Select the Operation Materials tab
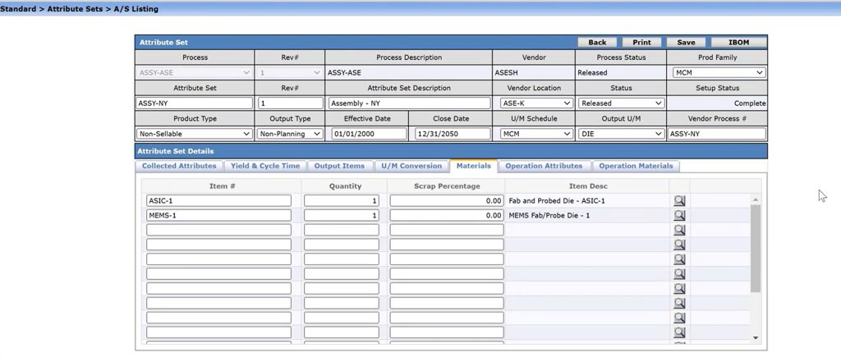The image size is (841, 362). tap(636, 166)
